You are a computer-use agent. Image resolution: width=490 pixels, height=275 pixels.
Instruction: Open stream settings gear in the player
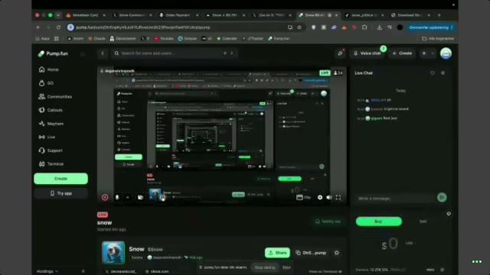tap(320, 197)
